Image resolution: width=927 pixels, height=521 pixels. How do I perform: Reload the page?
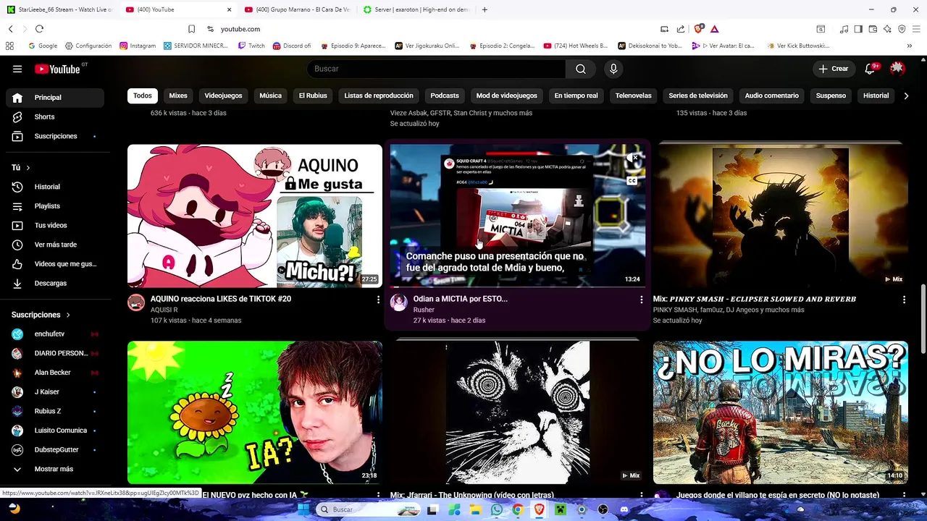click(x=39, y=29)
